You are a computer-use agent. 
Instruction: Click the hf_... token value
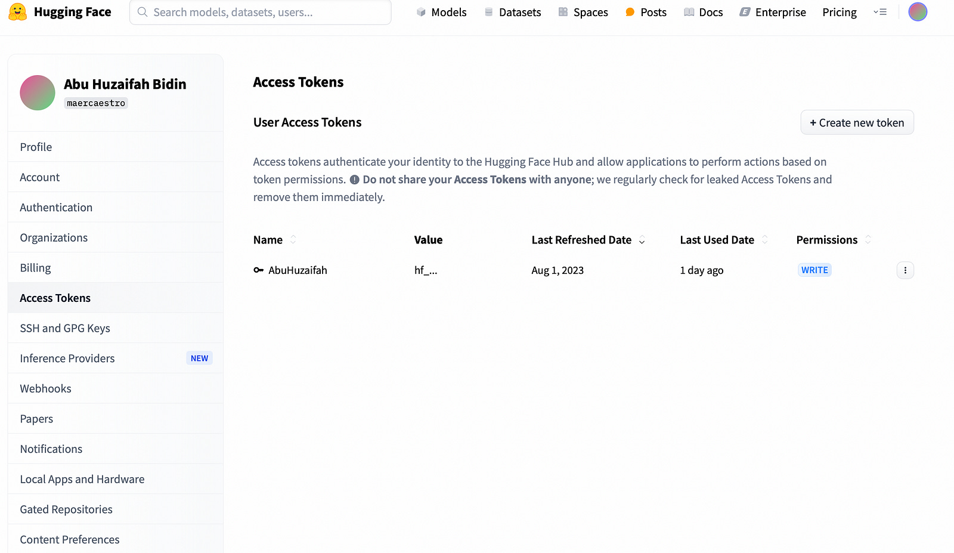tap(426, 270)
